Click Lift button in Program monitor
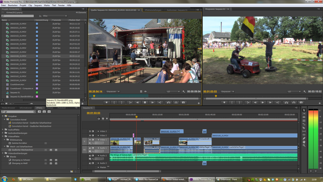The image size is (323, 182). point(286,103)
